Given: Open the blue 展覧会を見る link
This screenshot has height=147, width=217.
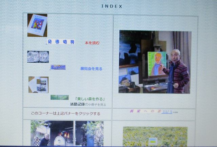Looking at the screenshot, I should coord(91,69).
